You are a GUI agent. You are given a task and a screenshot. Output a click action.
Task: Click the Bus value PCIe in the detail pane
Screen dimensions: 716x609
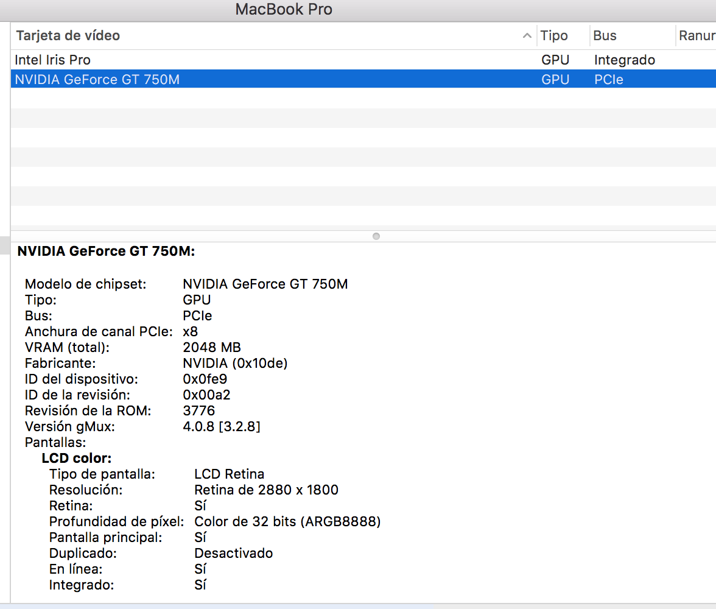point(197,315)
